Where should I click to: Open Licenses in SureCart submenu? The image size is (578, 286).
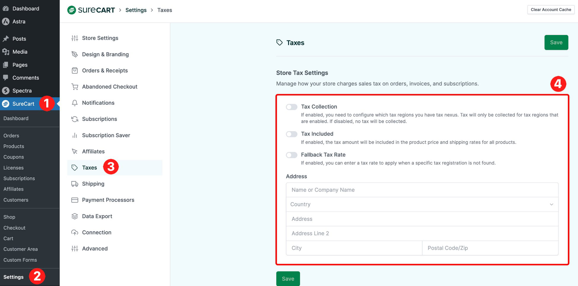click(x=13, y=168)
